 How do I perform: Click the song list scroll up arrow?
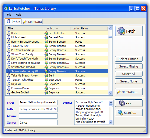click(x=110, y=28)
